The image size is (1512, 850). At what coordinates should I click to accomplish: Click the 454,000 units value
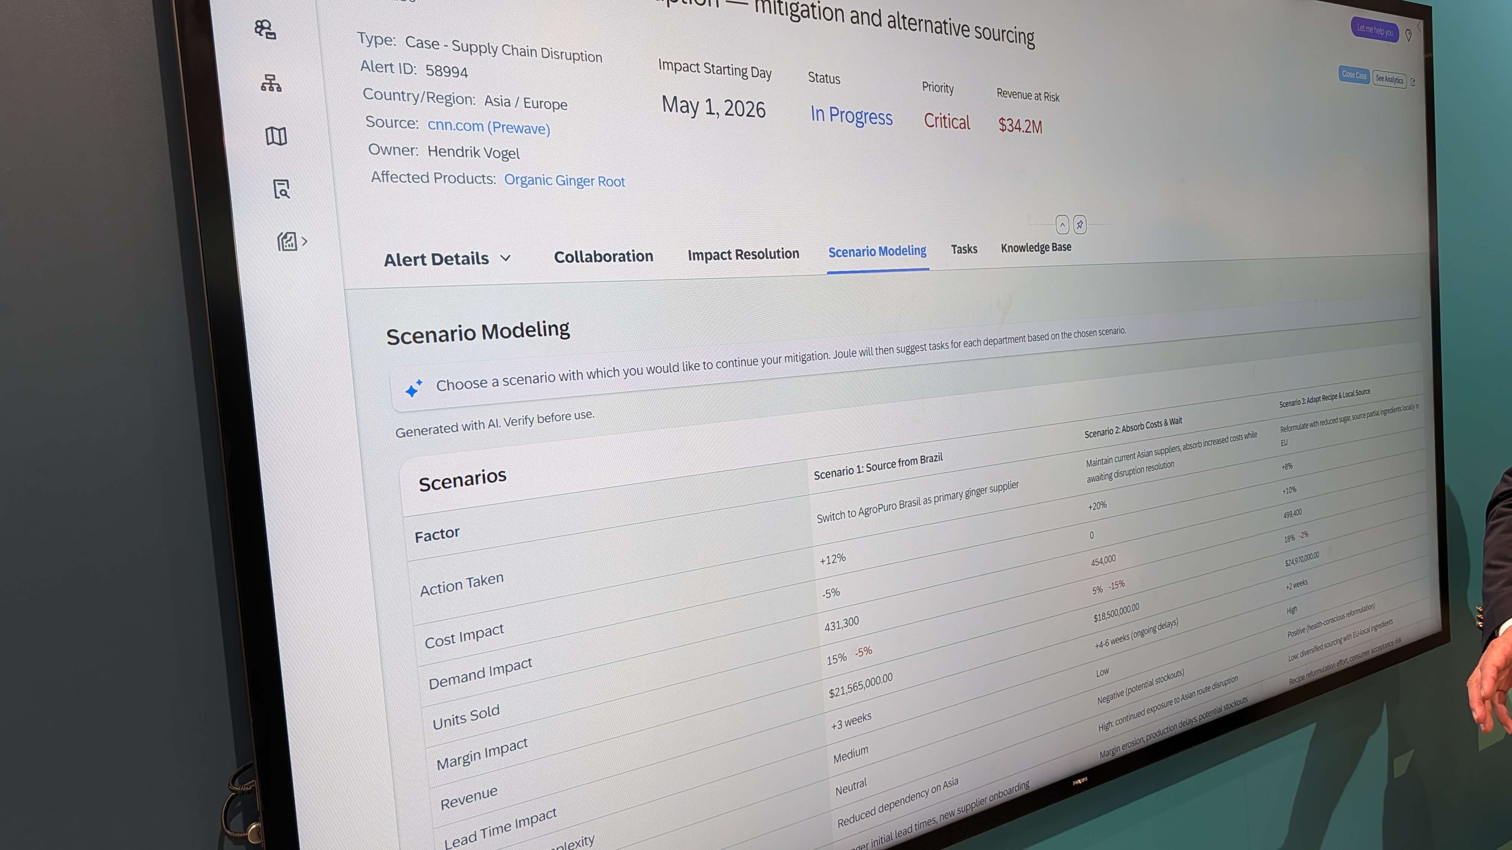click(x=1103, y=560)
